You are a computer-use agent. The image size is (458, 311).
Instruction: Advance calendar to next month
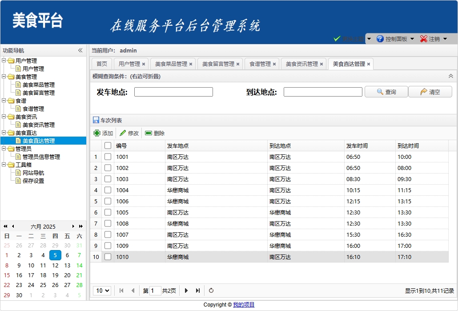pos(73,226)
